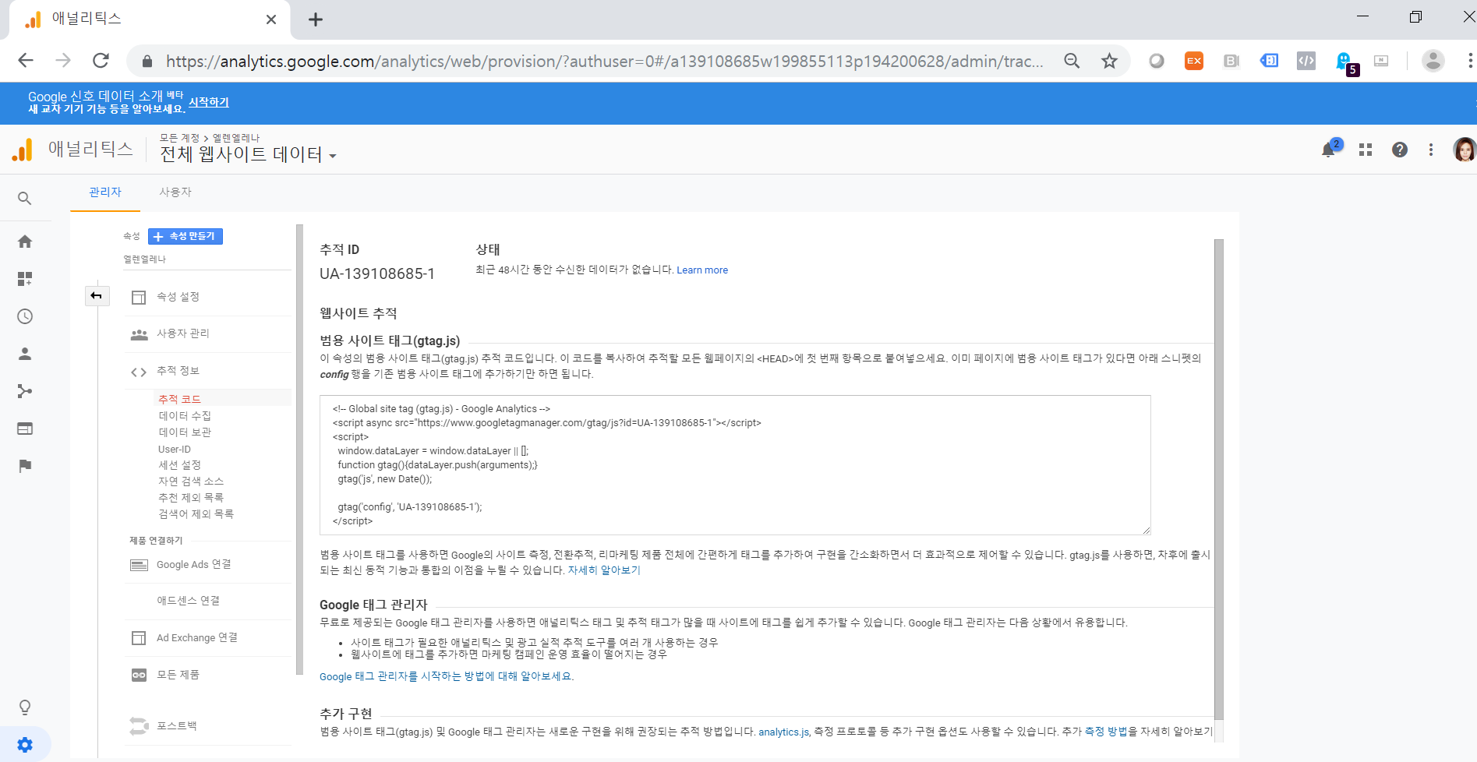The width and height of the screenshot is (1477, 762).
Task: Open Behavior icon in sidebar
Action: click(x=25, y=429)
